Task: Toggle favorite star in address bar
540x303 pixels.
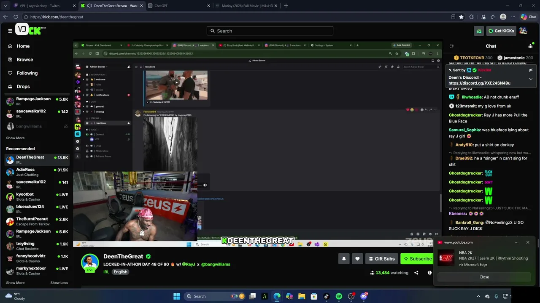Action: 462,17
